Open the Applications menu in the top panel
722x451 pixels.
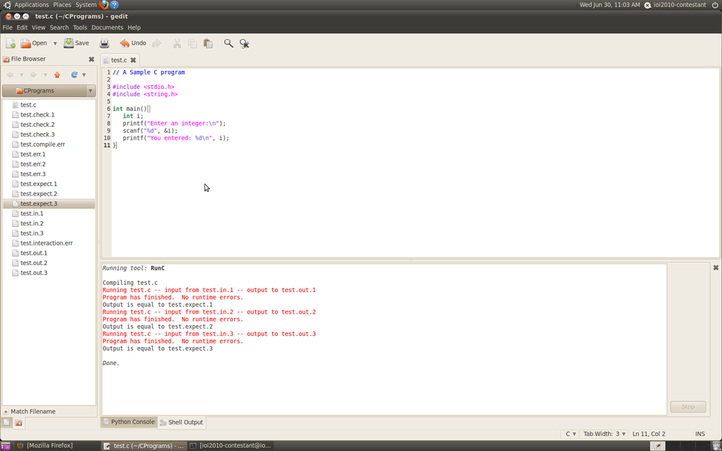(32, 4)
